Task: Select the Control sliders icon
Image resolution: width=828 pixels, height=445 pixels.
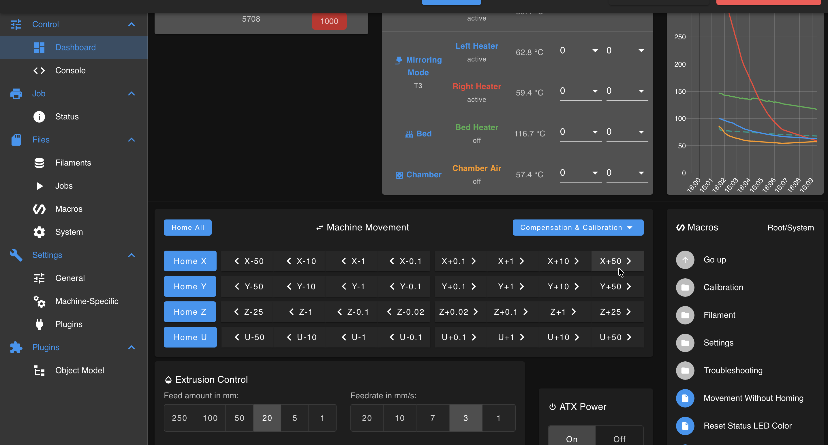Action: [16, 24]
